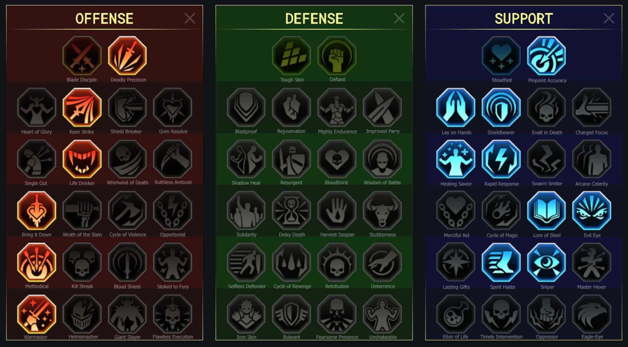628x347 pixels.
Task: Select the Bring it Down mastery
Action: 37,210
